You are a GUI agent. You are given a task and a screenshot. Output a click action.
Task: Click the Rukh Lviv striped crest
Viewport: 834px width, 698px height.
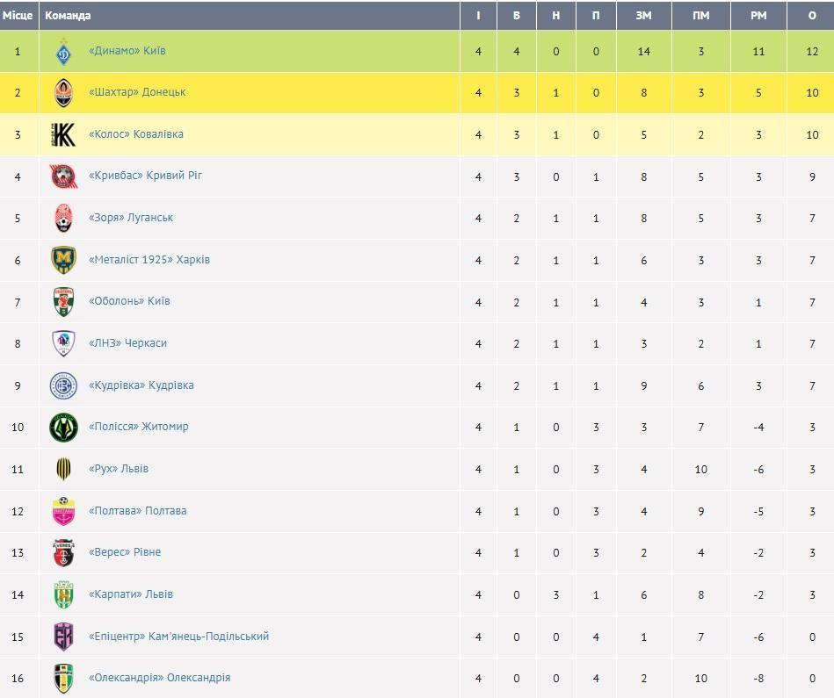pos(63,469)
